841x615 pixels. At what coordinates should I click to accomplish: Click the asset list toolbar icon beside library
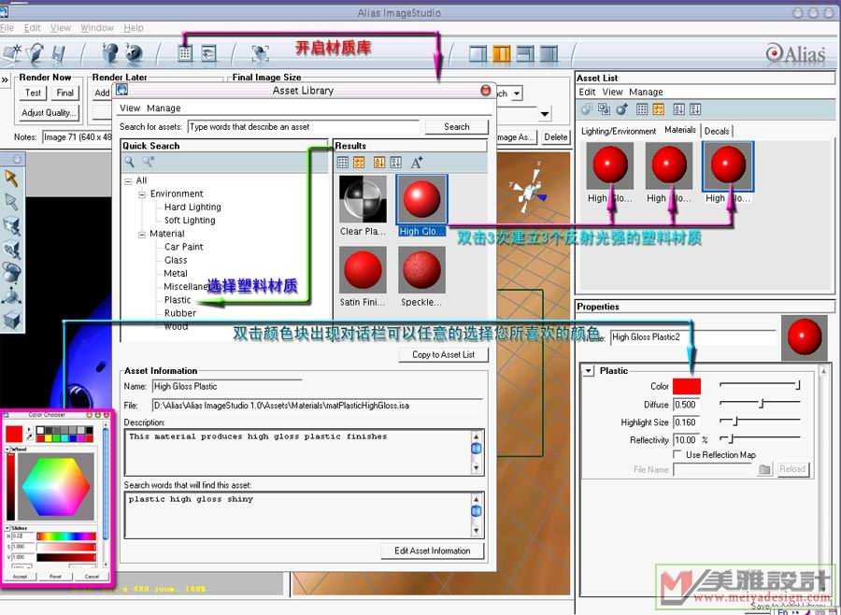point(208,52)
